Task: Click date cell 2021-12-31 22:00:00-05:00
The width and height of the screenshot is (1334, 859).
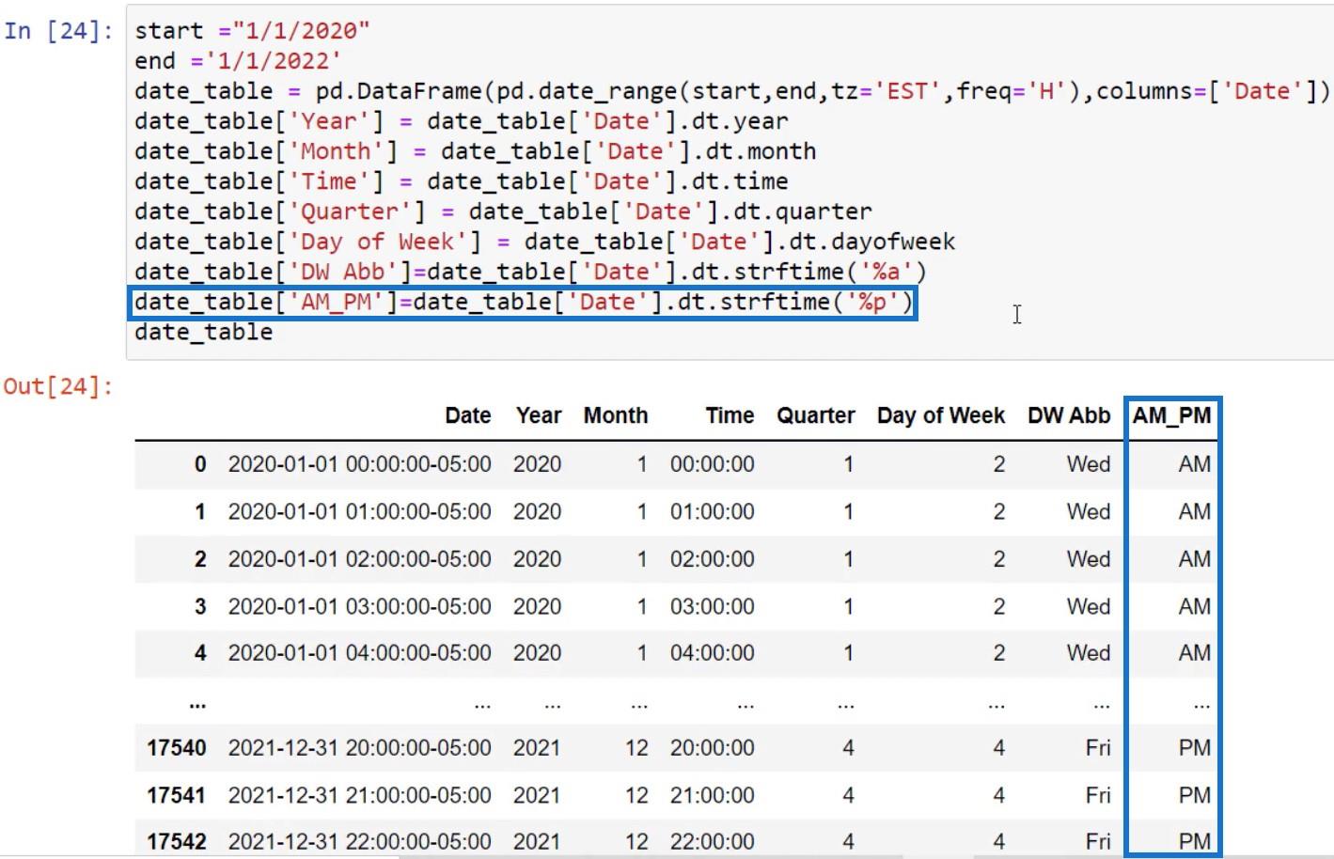Action: [x=359, y=842]
